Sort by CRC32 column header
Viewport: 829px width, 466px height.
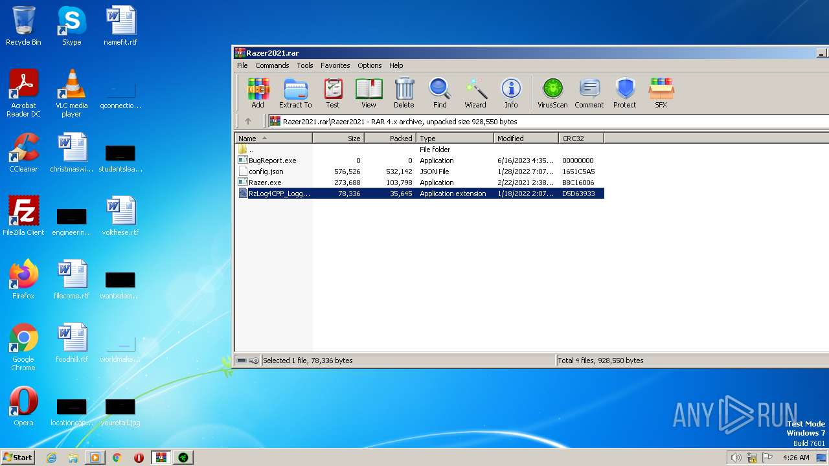coord(581,138)
